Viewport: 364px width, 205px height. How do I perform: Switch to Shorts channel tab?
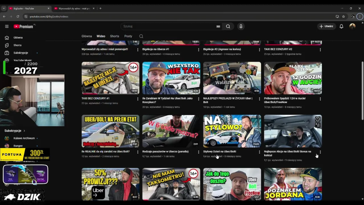115,36
